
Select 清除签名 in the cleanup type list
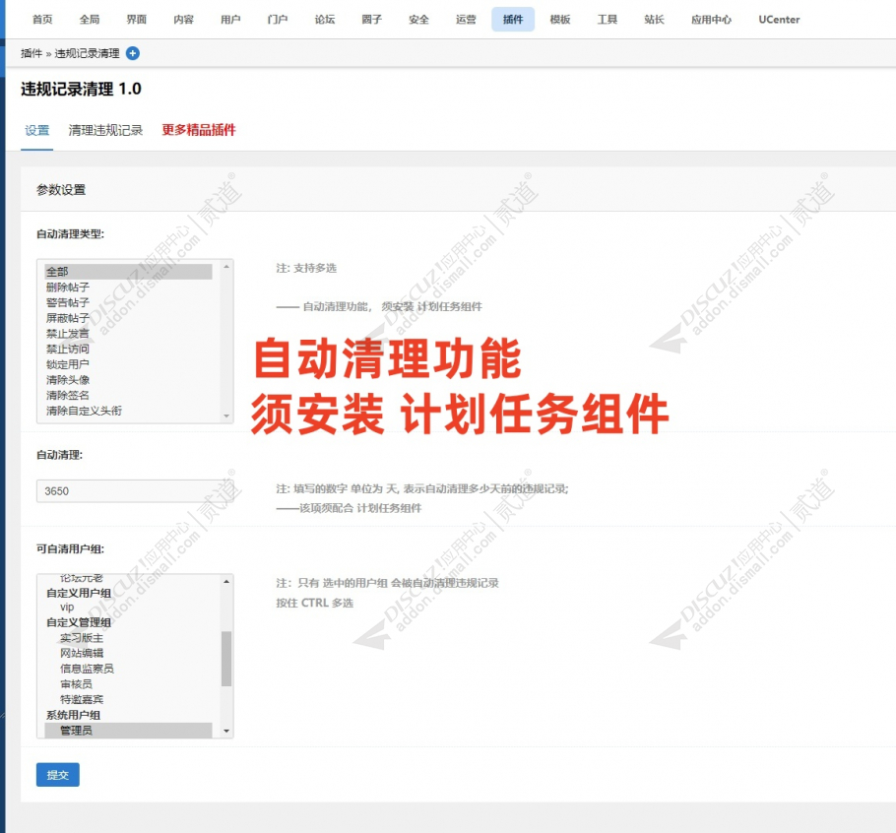pyautogui.click(x=128, y=395)
